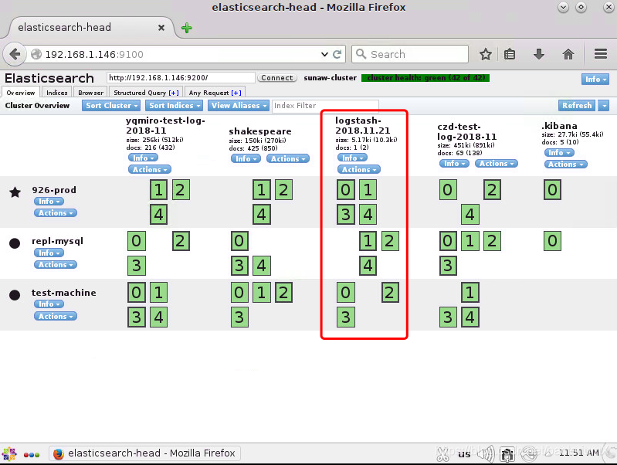617x465 pixels.
Task: Open the Firefox hamburger menu
Action: click(601, 54)
